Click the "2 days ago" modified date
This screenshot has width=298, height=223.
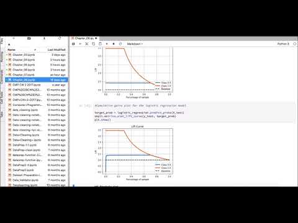(58, 55)
